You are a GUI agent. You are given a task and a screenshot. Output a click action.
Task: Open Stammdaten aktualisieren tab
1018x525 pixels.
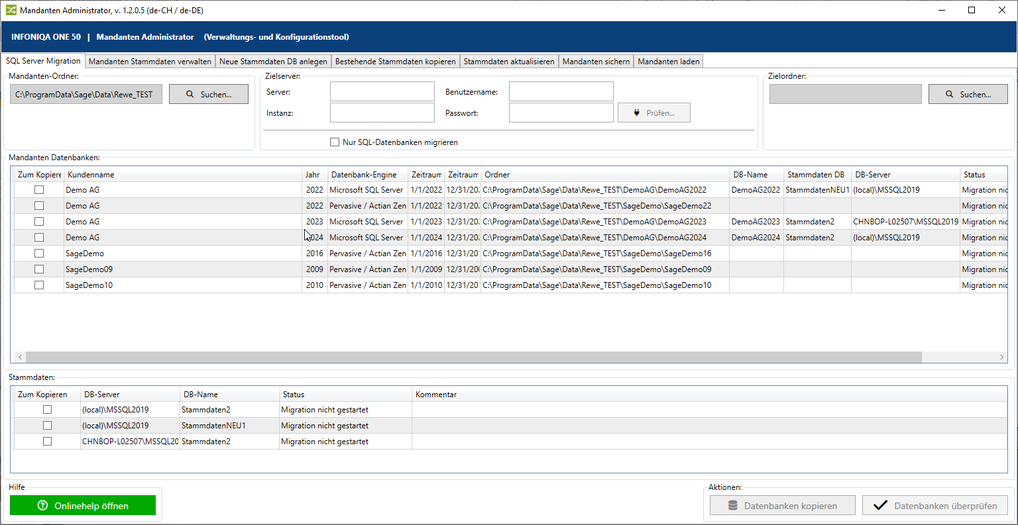508,62
